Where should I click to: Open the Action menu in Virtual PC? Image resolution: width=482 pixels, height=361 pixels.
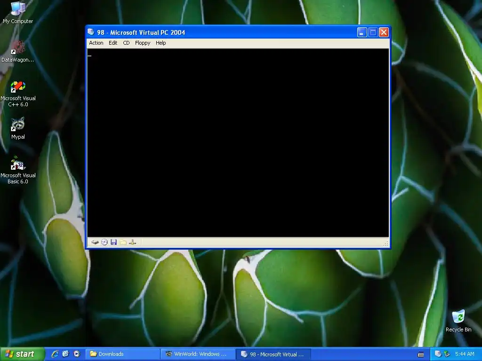tap(96, 43)
